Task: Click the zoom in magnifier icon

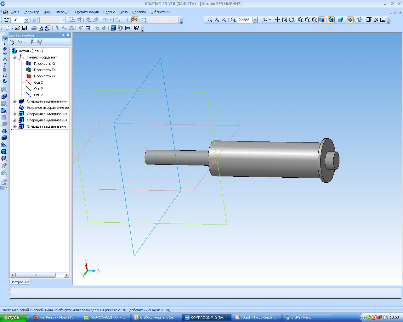Action: tap(217, 20)
